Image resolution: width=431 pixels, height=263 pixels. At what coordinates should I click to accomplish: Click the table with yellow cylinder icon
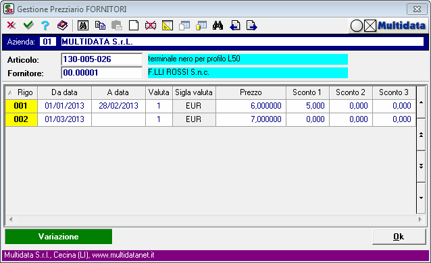tap(201, 26)
